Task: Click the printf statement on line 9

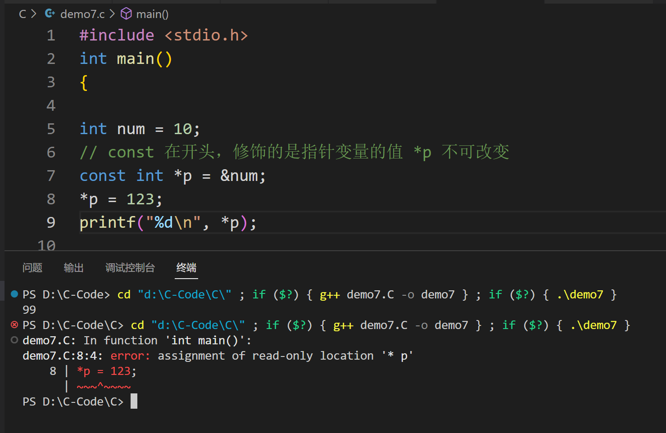Action: pos(168,223)
